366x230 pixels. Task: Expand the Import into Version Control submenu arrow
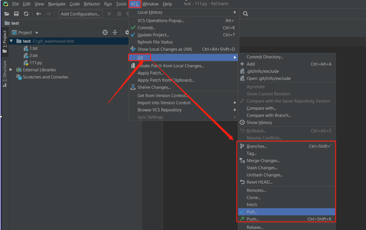235,103
